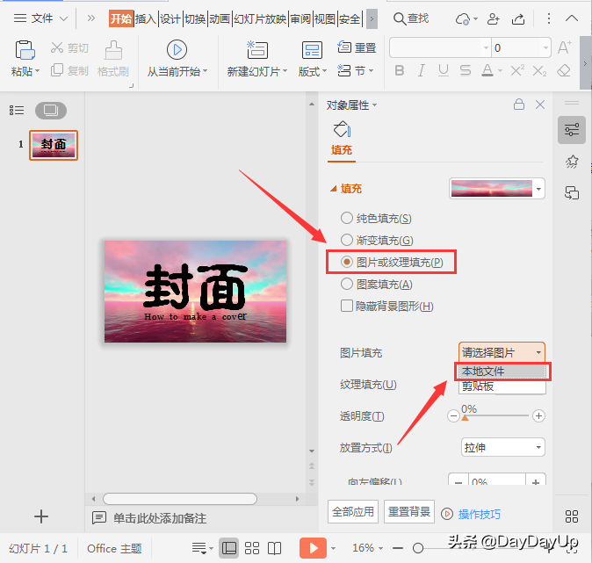592x563 pixels.
Task: Add a new slide with plus button
Action: pyautogui.click(x=41, y=516)
